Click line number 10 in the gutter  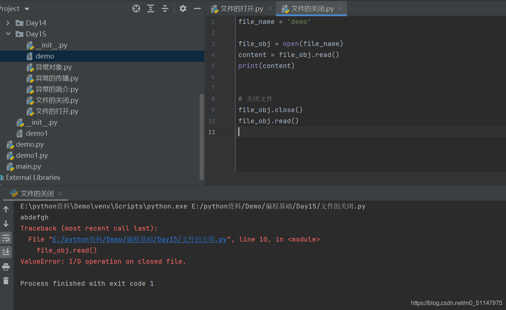[x=212, y=121]
